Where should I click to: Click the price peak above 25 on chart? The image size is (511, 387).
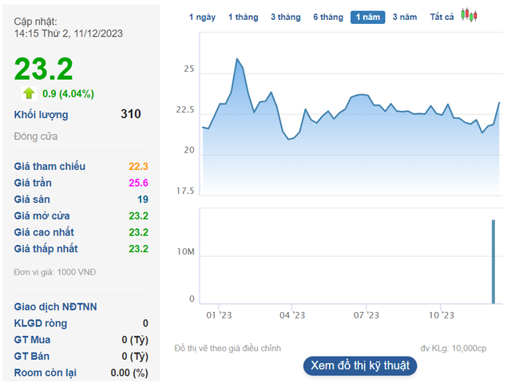pos(237,59)
